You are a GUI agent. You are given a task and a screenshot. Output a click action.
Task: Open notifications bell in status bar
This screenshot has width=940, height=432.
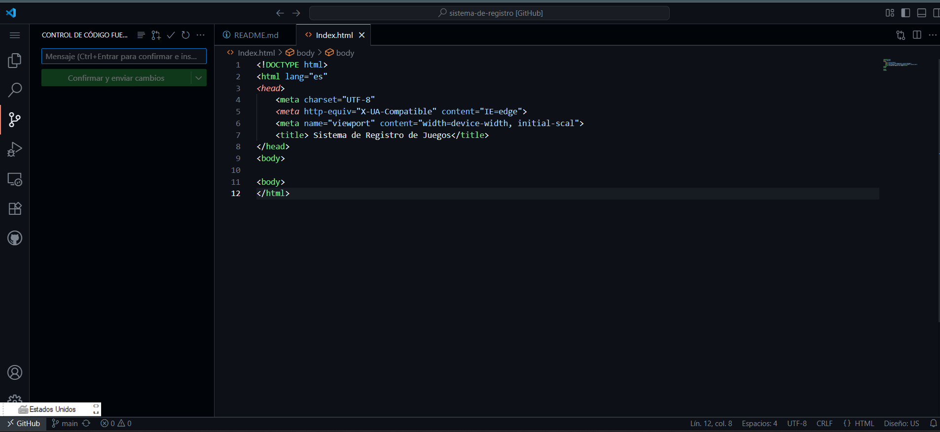(x=933, y=423)
